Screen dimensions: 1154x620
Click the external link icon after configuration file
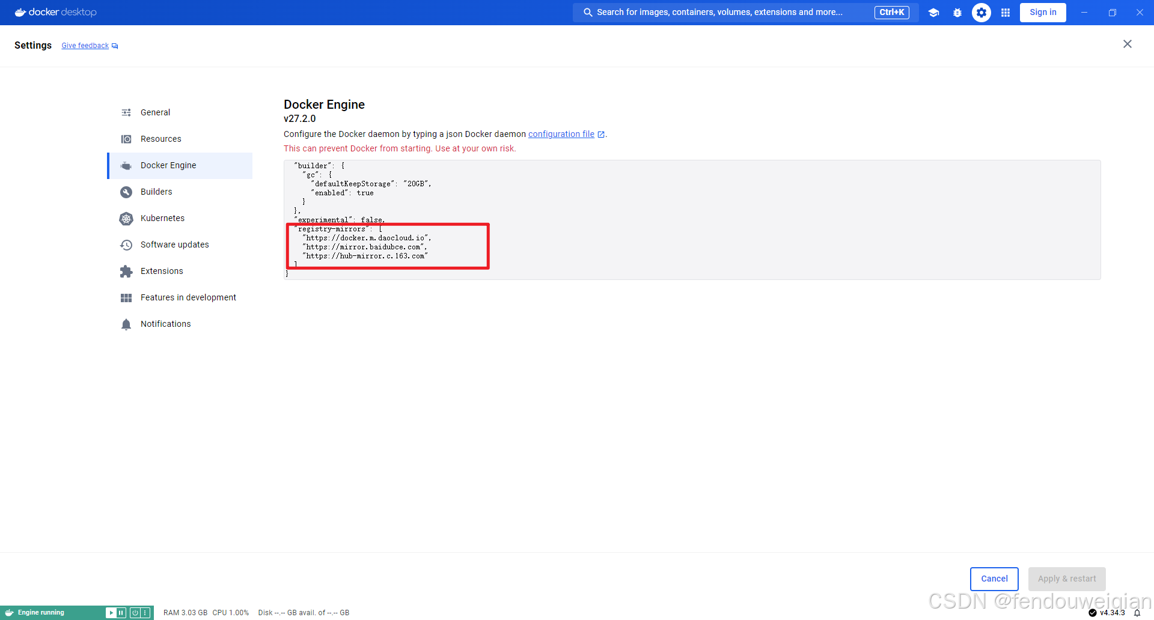pos(601,135)
